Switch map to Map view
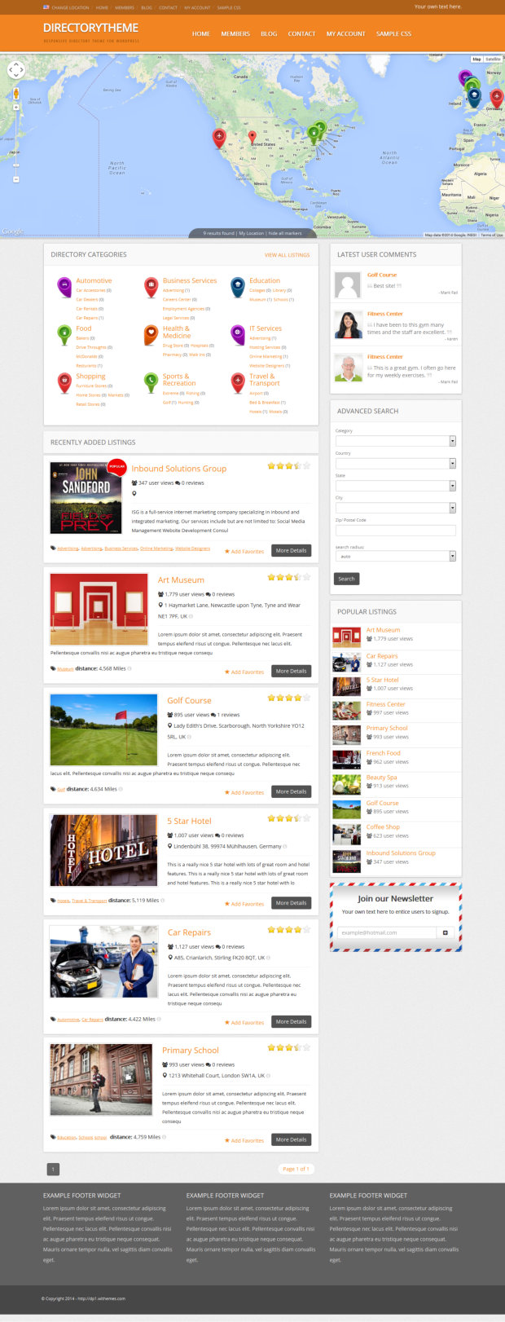The width and height of the screenshot is (505, 1322). (476, 59)
